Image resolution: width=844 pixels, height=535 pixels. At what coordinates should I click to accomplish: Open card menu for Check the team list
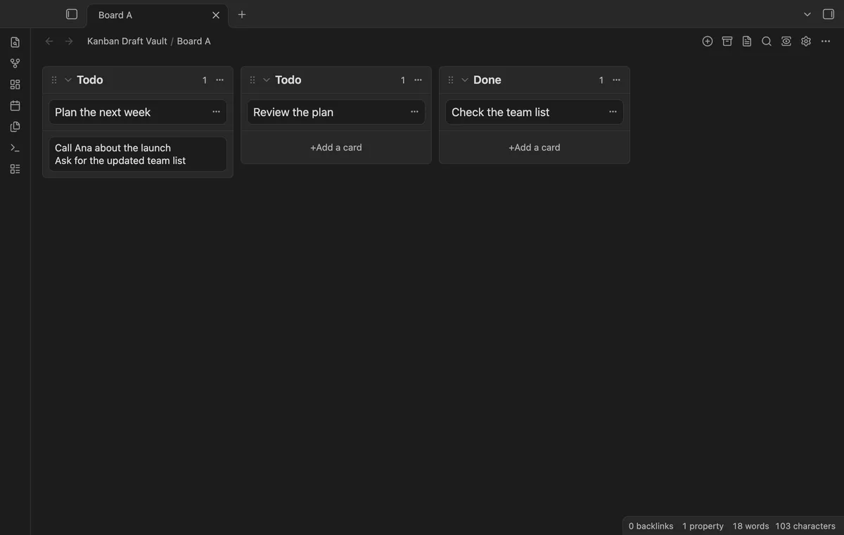(613, 112)
